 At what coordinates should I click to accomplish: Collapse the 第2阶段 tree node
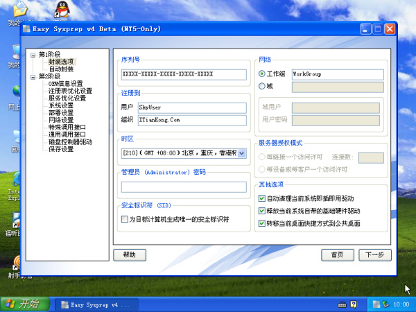(x=33, y=77)
